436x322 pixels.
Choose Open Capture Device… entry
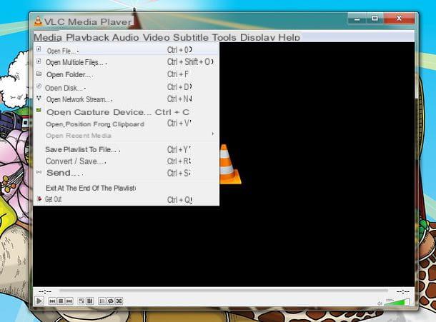click(127, 112)
